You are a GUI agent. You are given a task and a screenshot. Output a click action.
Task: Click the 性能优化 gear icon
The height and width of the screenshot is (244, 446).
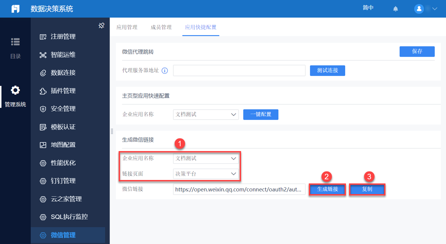(x=43, y=163)
